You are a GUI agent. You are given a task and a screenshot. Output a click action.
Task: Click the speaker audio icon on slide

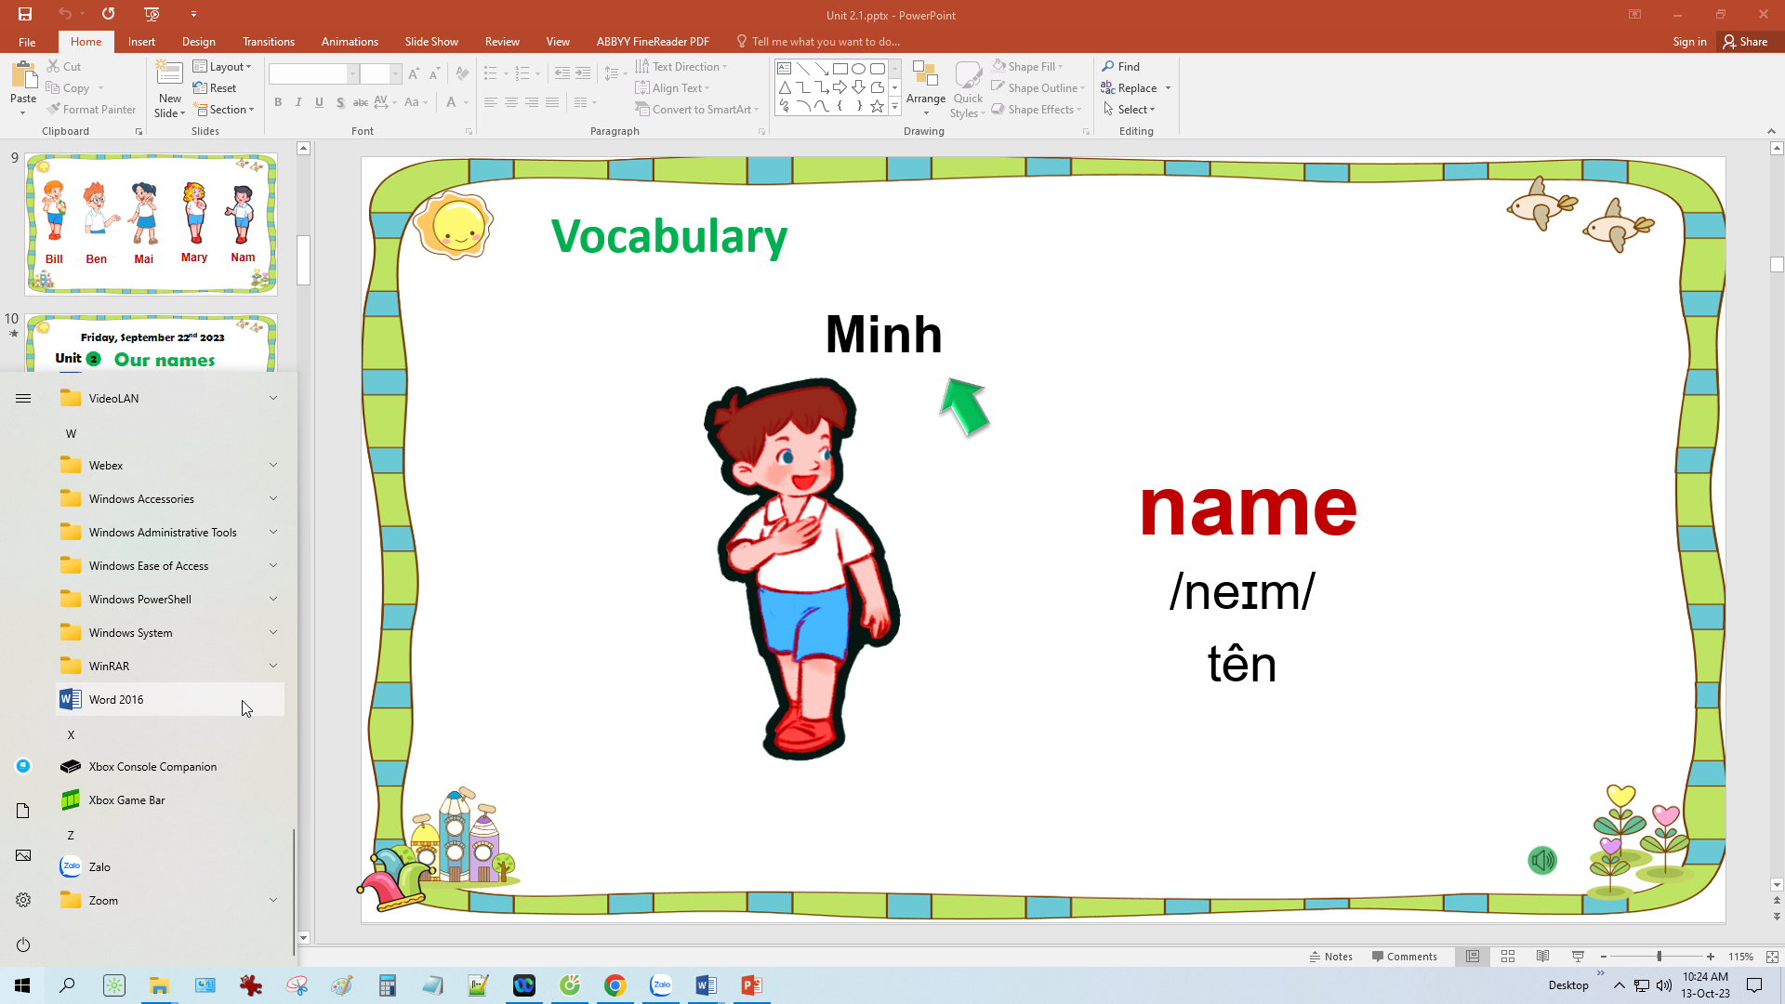click(x=1542, y=860)
